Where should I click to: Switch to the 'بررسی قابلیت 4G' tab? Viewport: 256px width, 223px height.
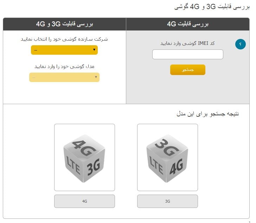[188, 24]
